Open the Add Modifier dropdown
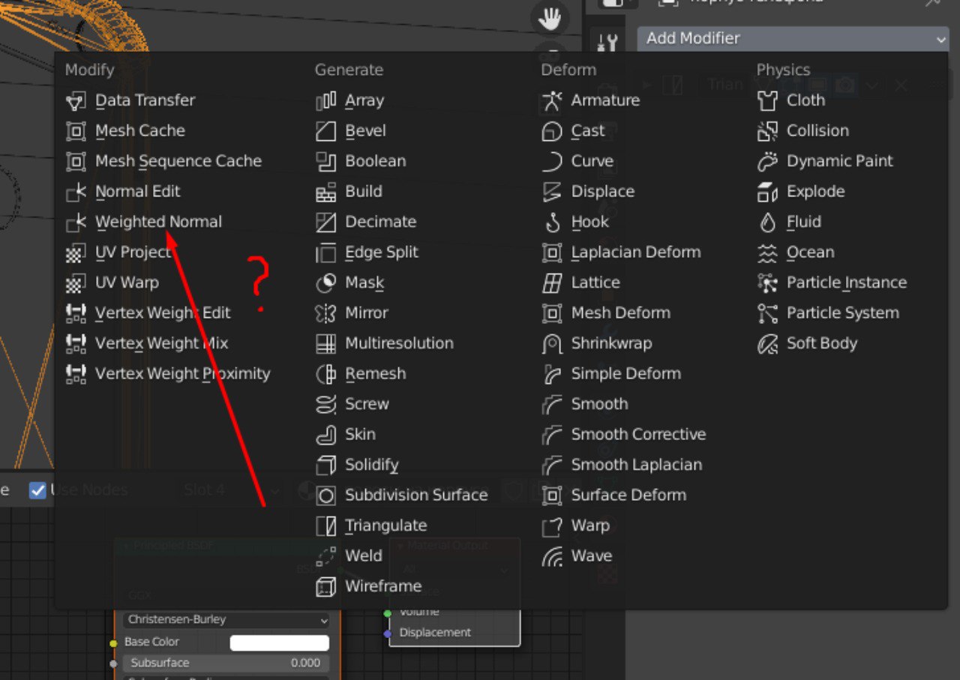This screenshot has width=960, height=680. point(793,38)
